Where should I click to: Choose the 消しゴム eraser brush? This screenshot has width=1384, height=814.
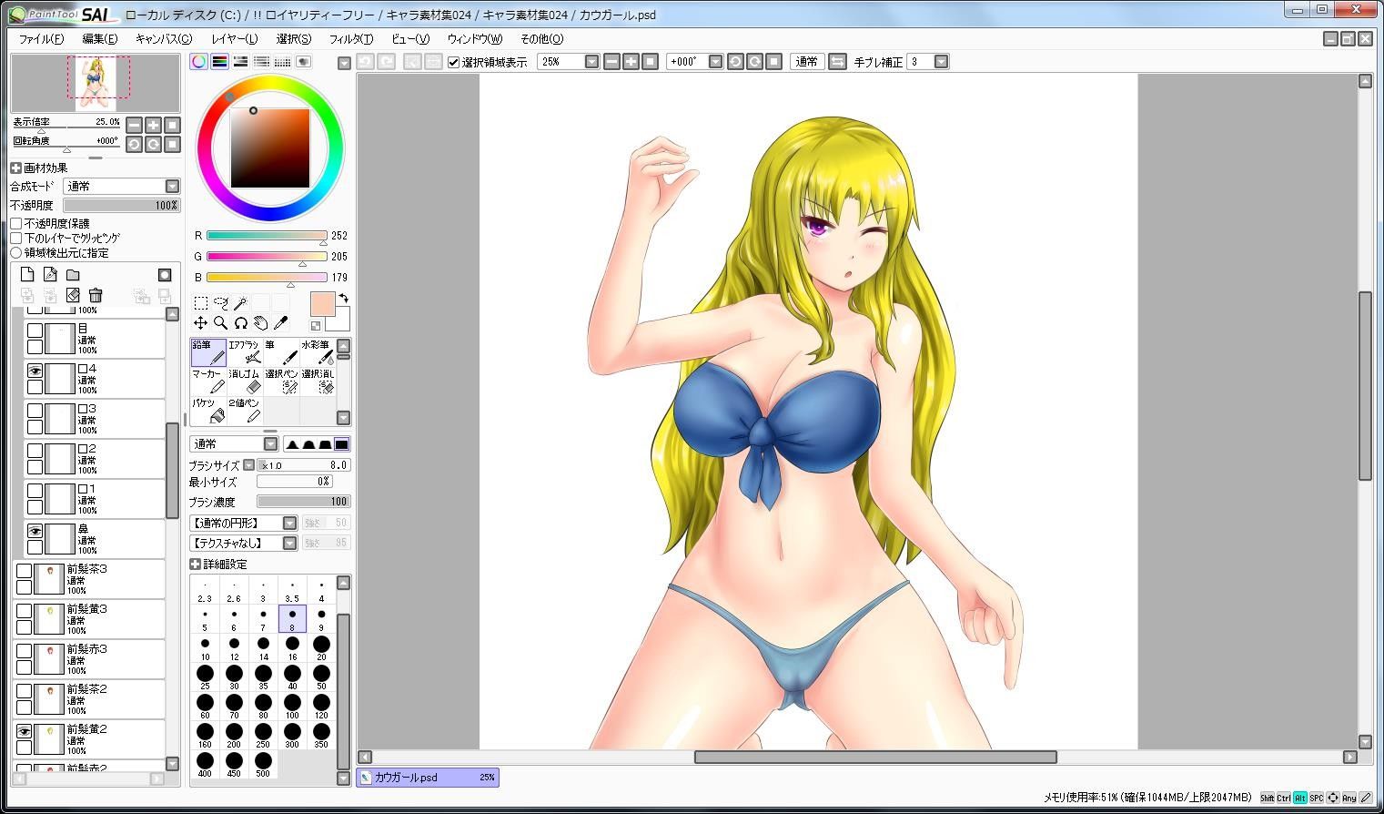(x=245, y=381)
